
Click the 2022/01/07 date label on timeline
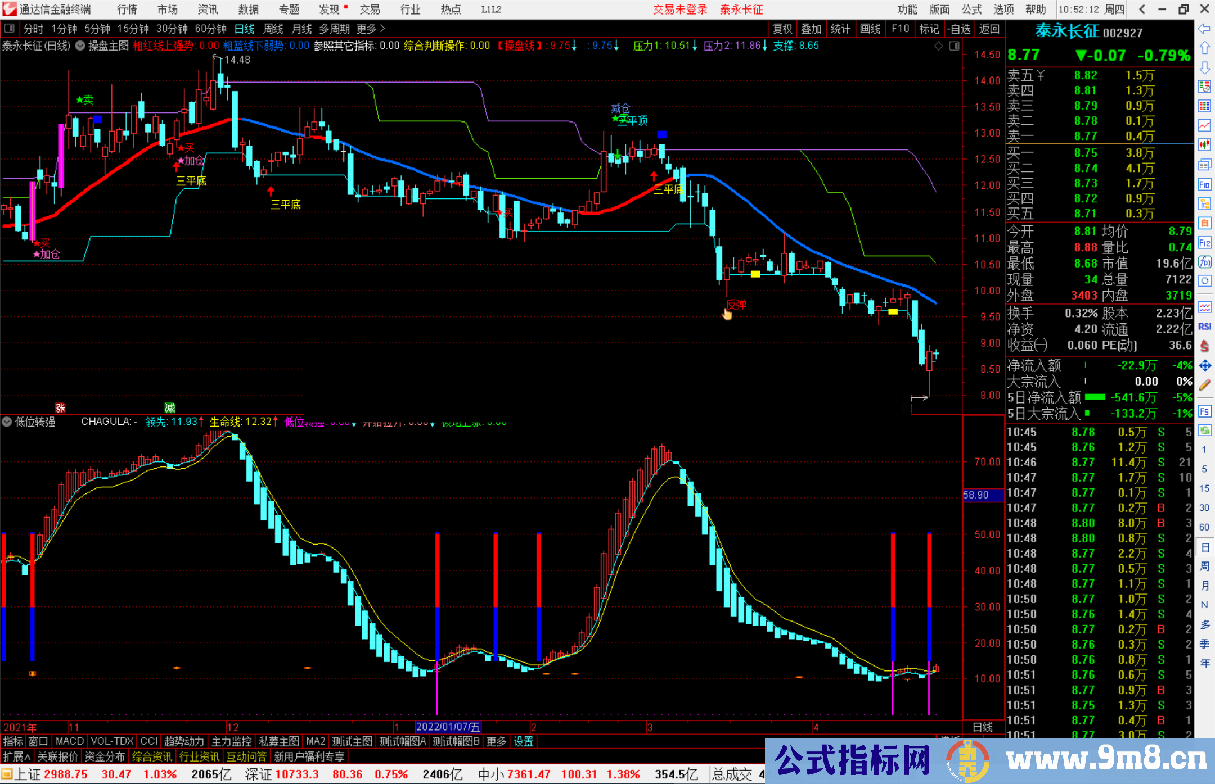(x=448, y=727)
